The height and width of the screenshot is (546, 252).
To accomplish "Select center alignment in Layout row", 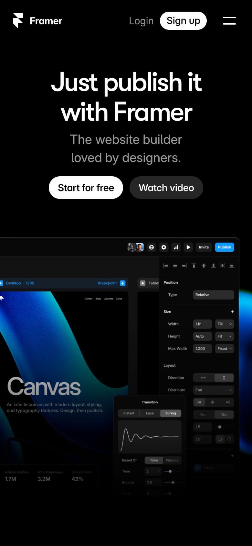I will [x=213, y=402].
